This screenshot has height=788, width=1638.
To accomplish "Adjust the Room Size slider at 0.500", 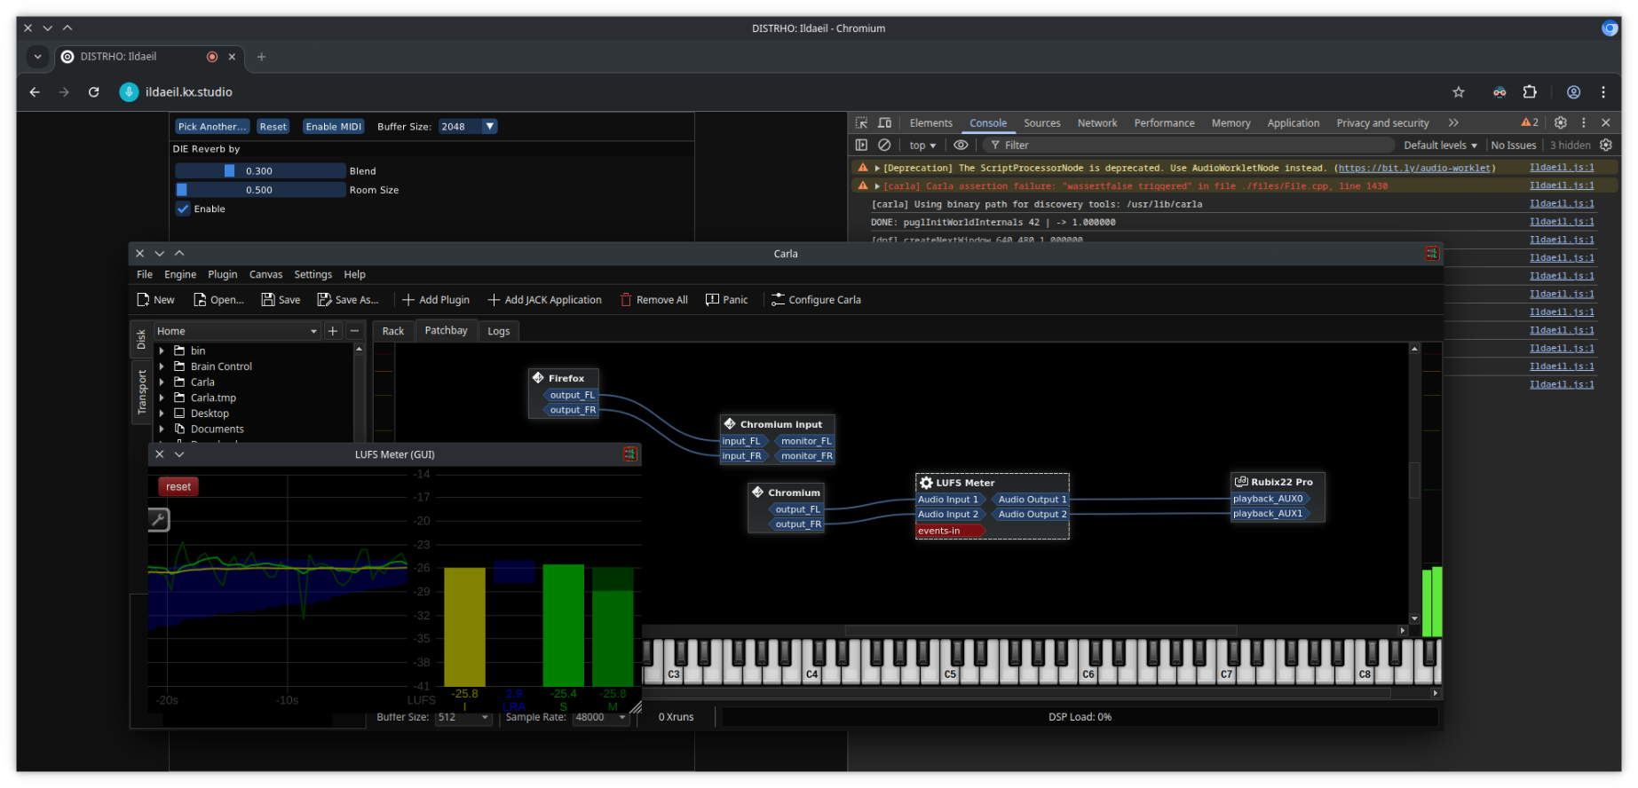I will click(260, 190).
